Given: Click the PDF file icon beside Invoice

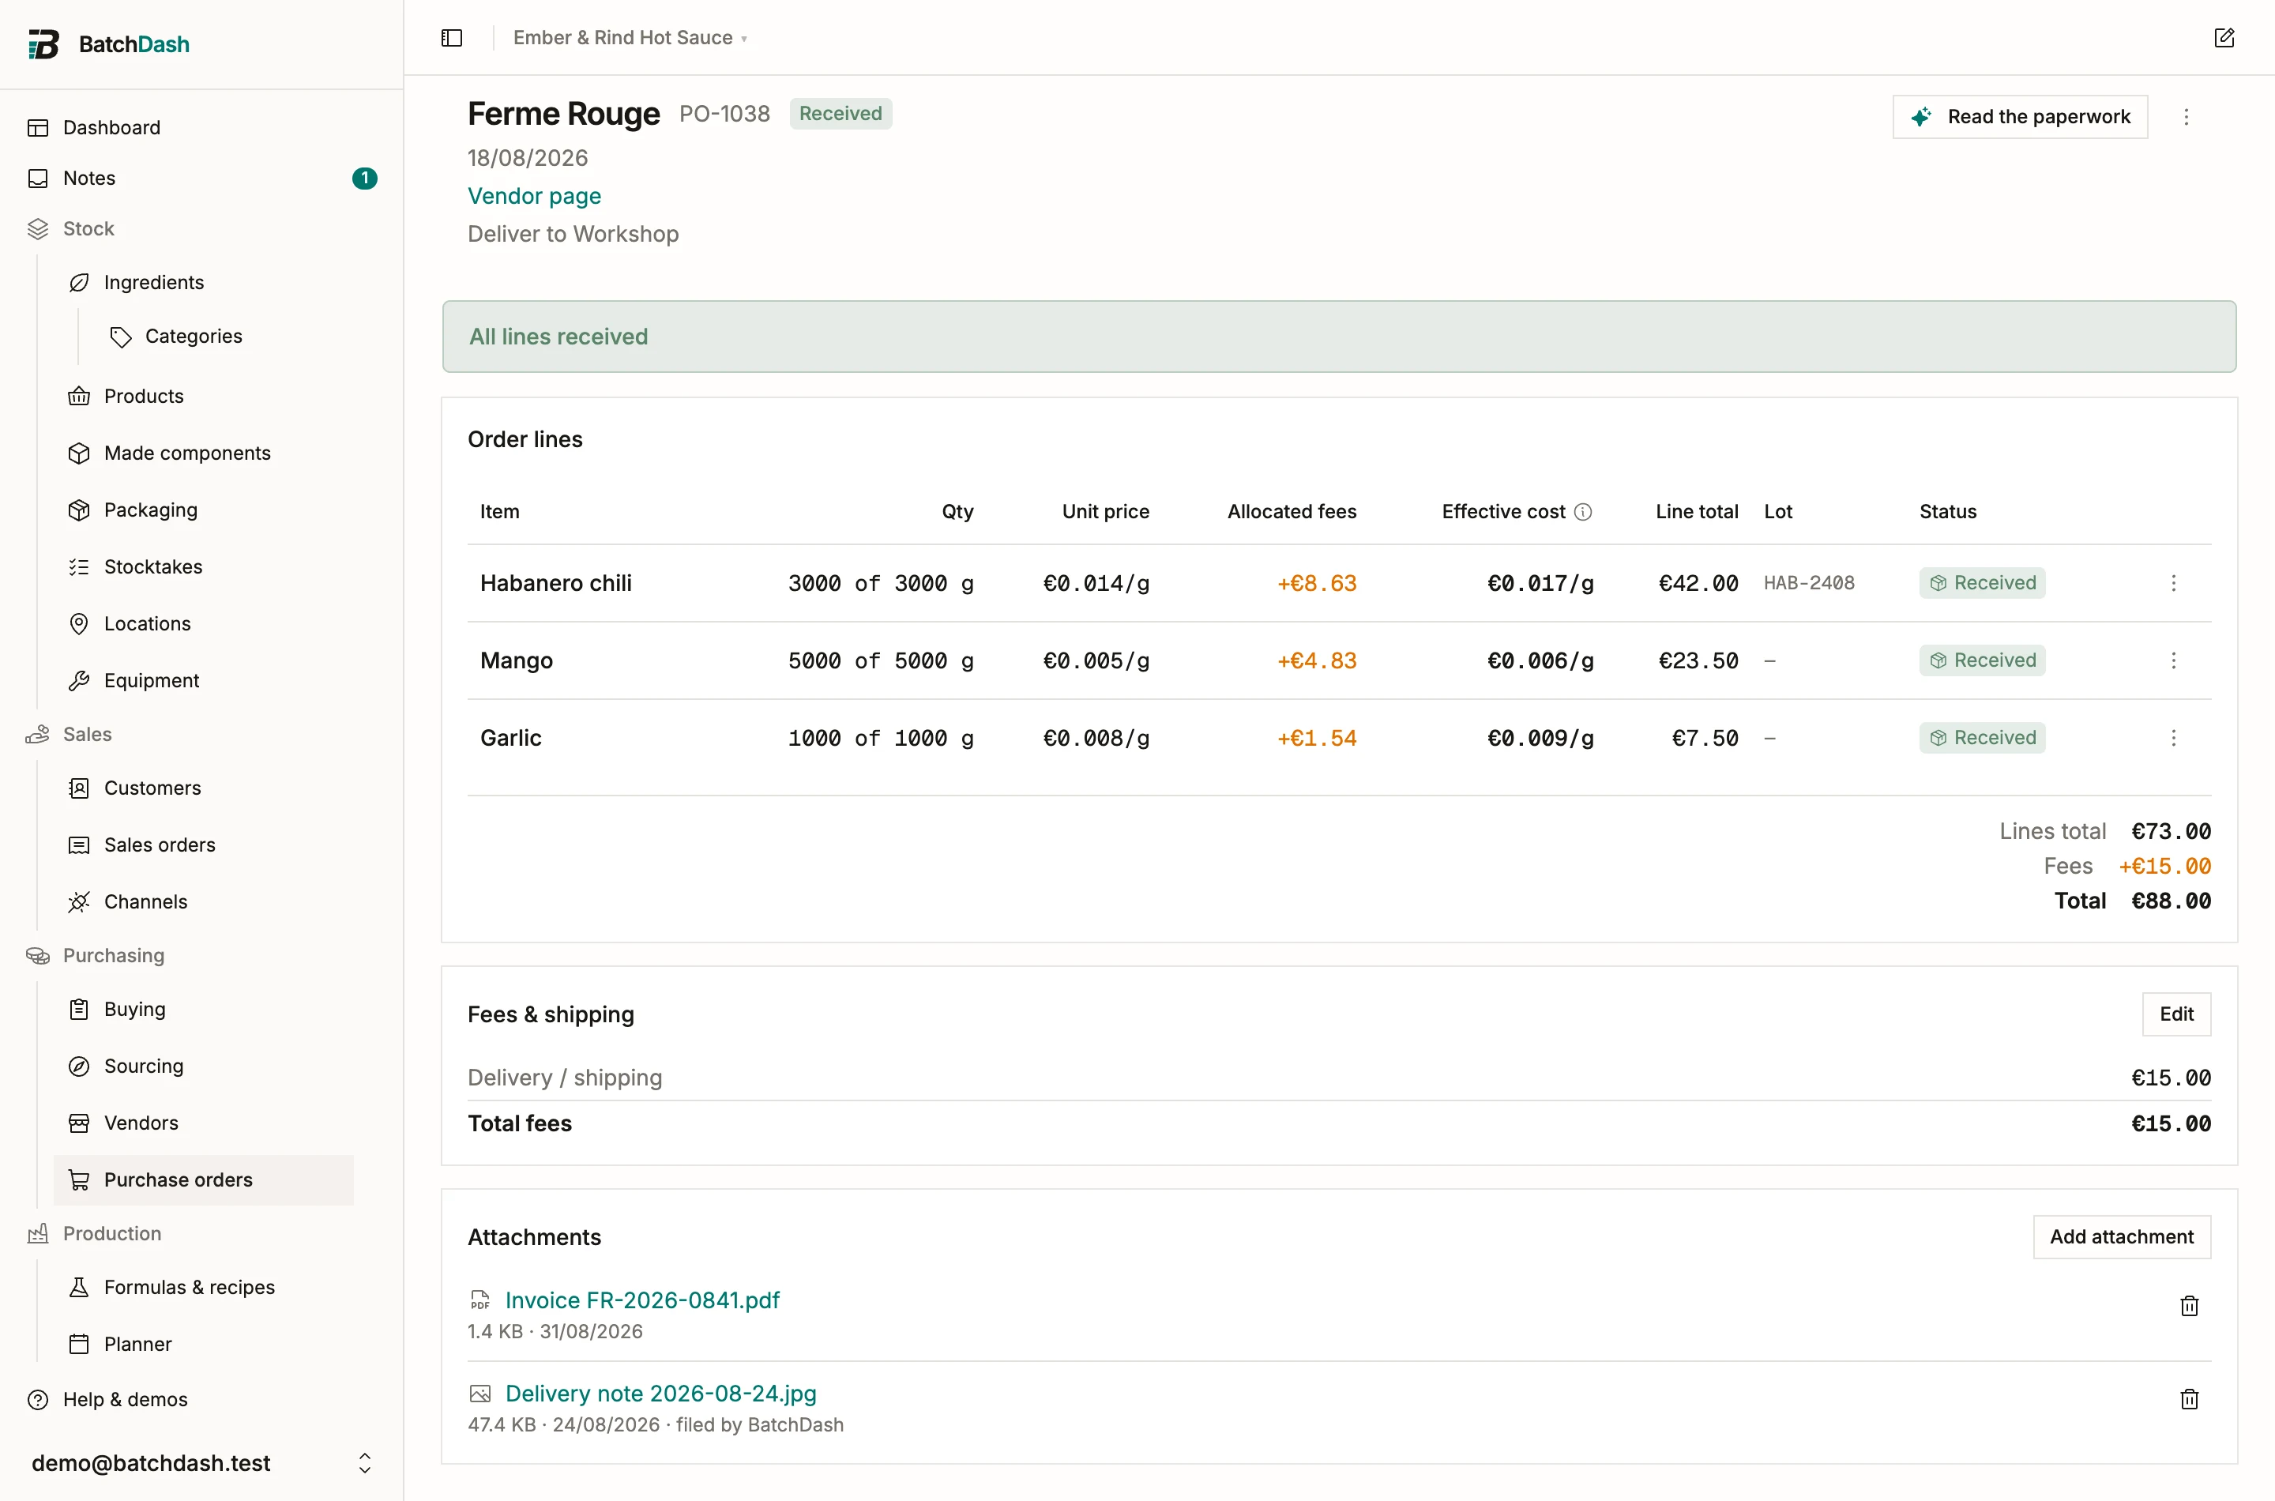Looking at the screenshot, I should [x=479, y=1300].
